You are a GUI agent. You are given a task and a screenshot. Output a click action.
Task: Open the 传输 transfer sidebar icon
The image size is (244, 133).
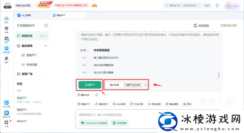pyautogui.click(x=6, y=30)
